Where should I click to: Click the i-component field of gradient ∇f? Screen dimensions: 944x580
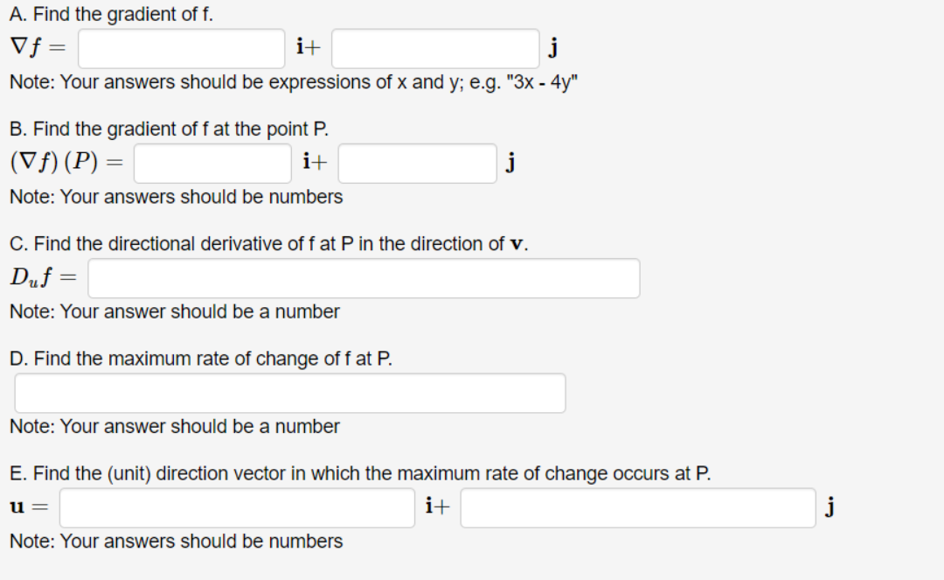click(x=181, y=48)
